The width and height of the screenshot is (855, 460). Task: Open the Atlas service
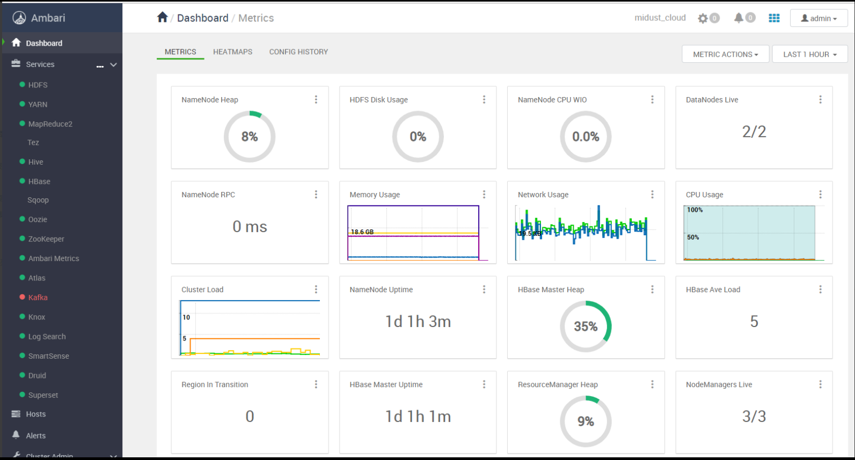pos(37,278)
